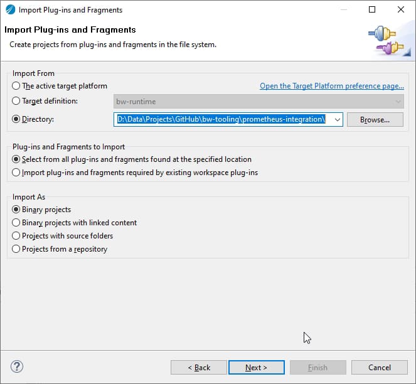The image size is (416, 384).
Task: Minimize the Import Plug-ins dialog
Action: click(x=343, y=10)
